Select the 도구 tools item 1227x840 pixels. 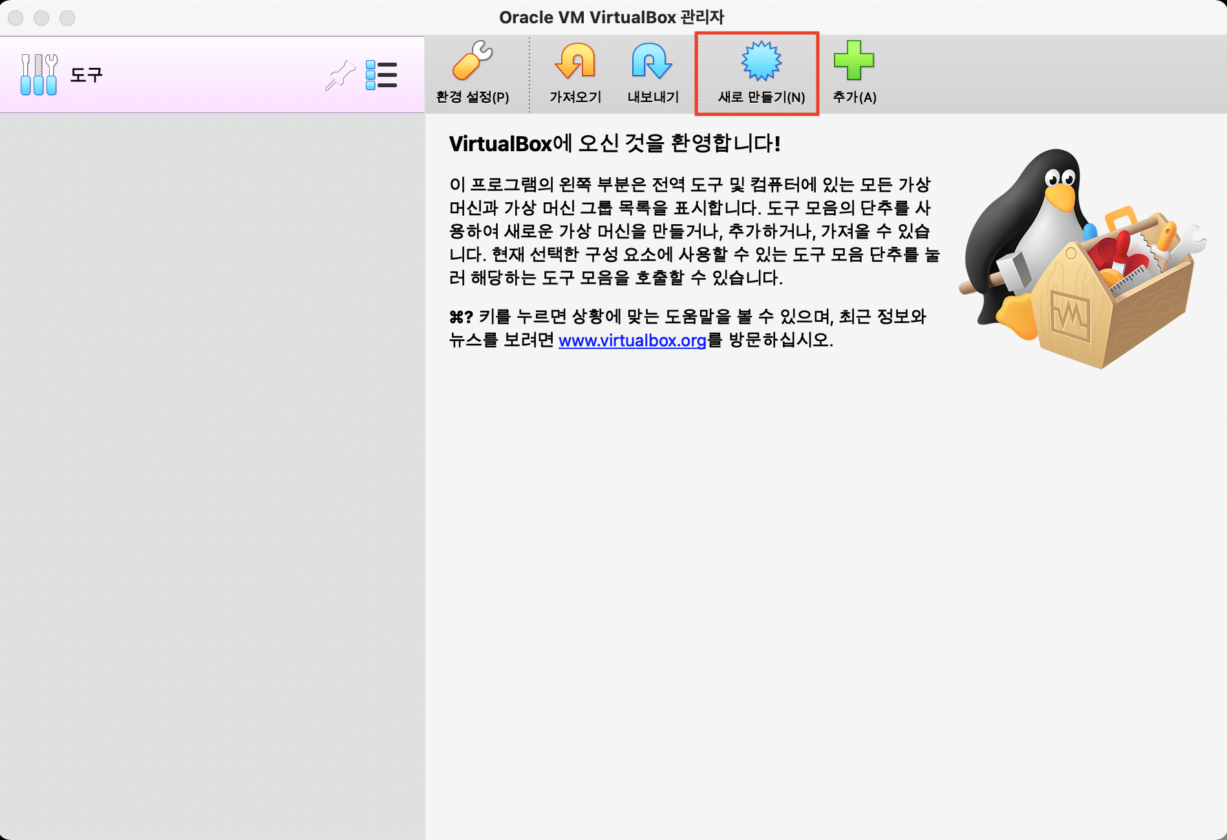pyautogui.click(x=212, y=75)
